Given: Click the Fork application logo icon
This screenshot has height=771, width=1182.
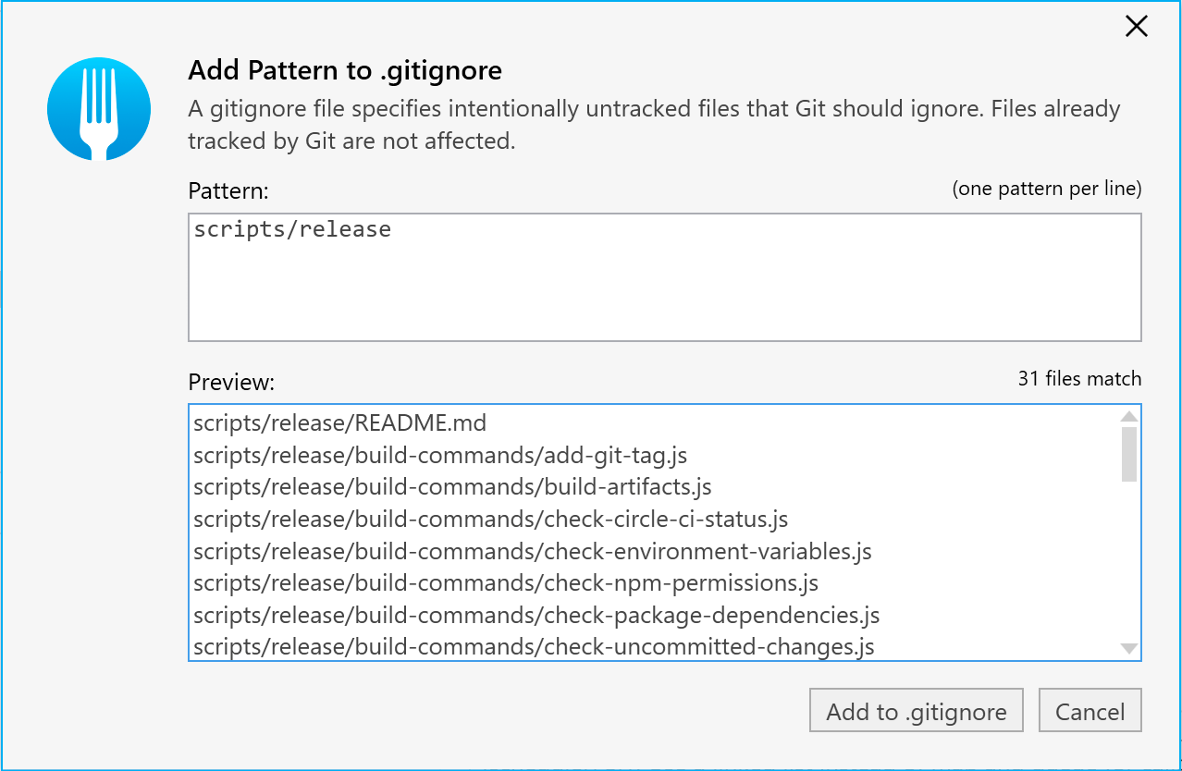Looking at the screenshot, I should (x=98, y=108).
